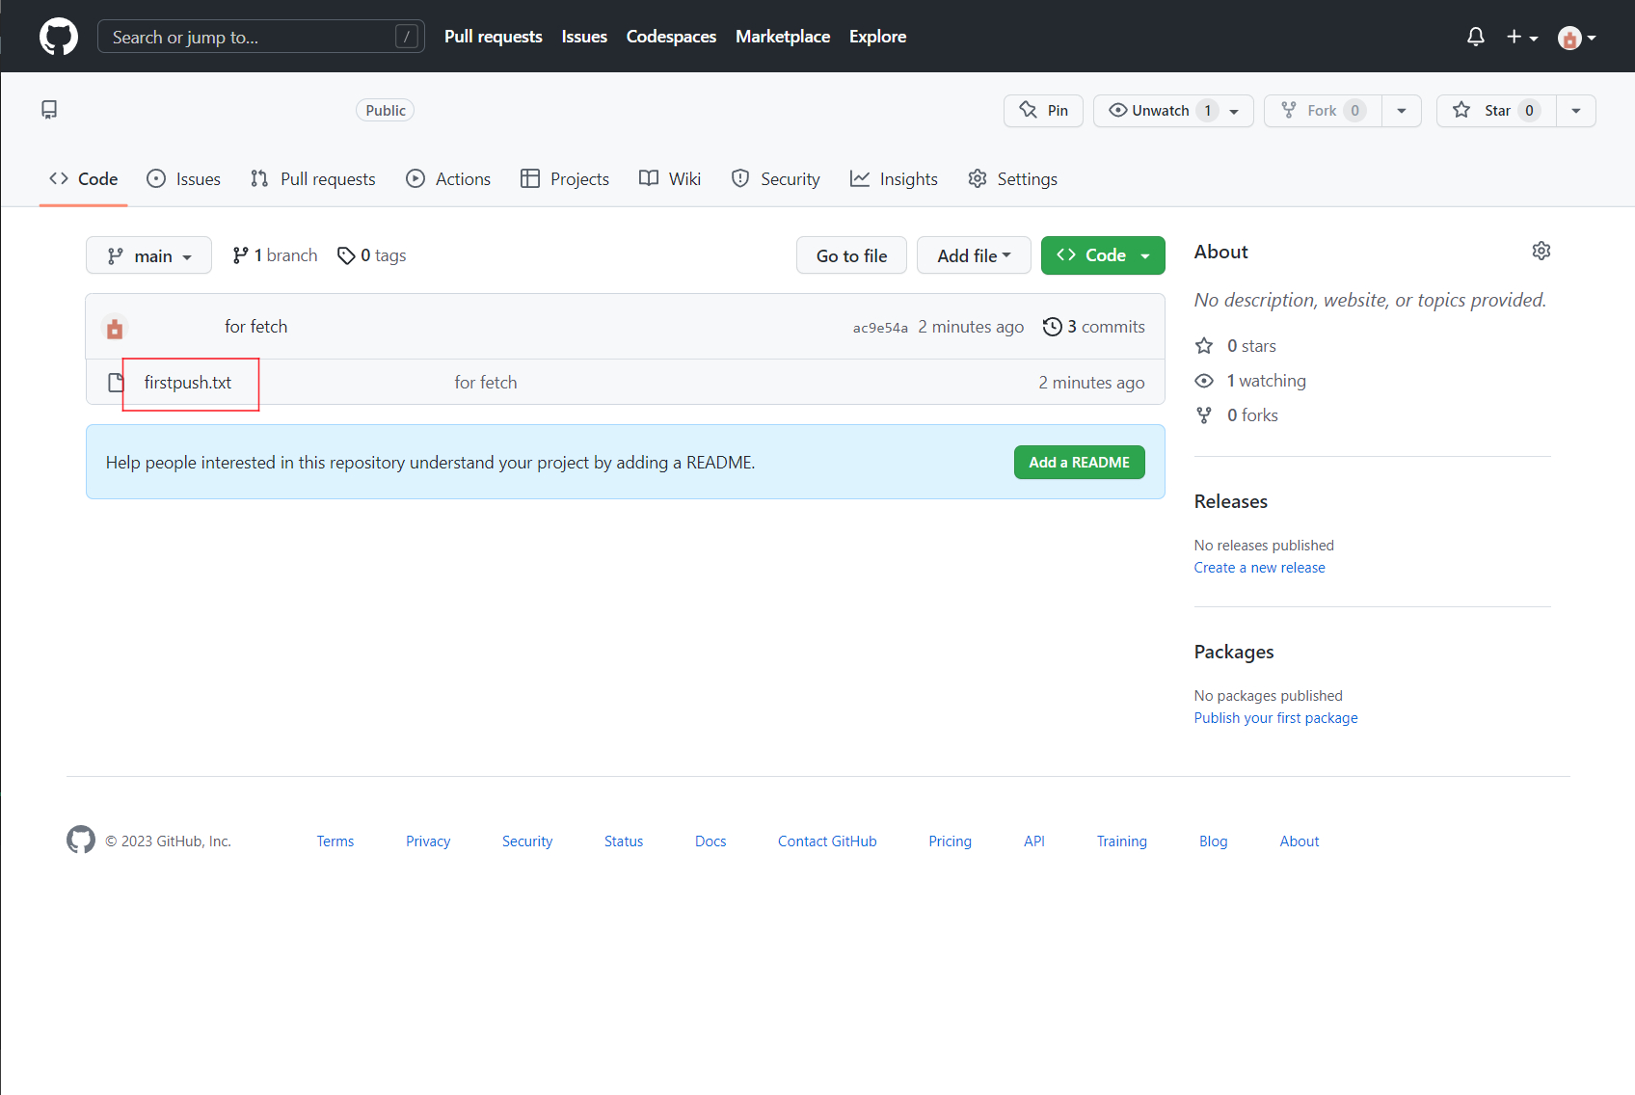The height and width of the screenshot is (1095, 1635).
Task: Click the firstpush.txt file icon
Action: 116,383
